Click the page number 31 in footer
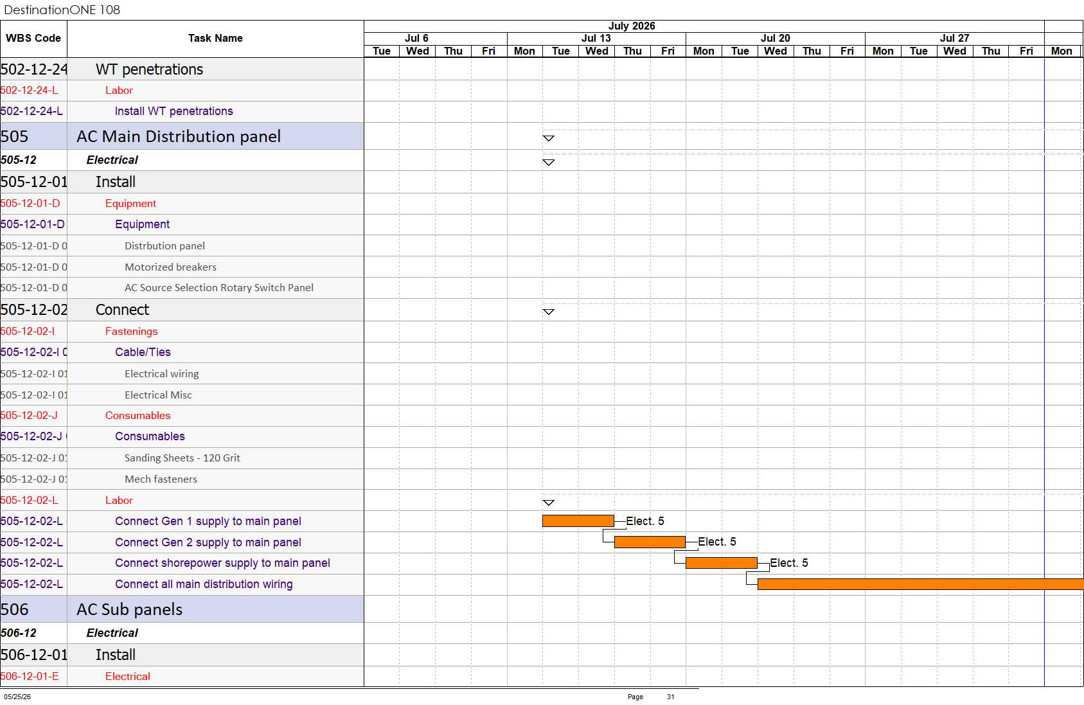 [x=671, y=697]
